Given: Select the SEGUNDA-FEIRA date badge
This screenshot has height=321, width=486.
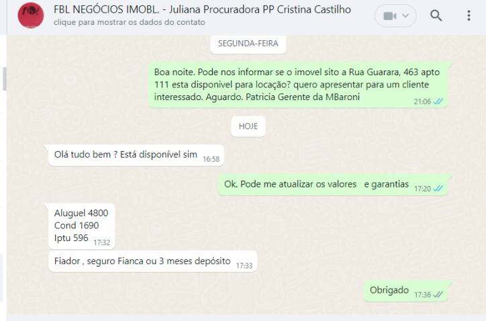Looking at the screenshot, I should tap(248, 44).
